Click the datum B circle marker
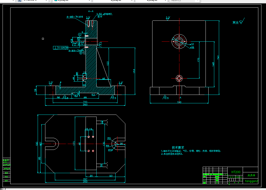This screenshot has height=190, width=266. tap(81, 53)
